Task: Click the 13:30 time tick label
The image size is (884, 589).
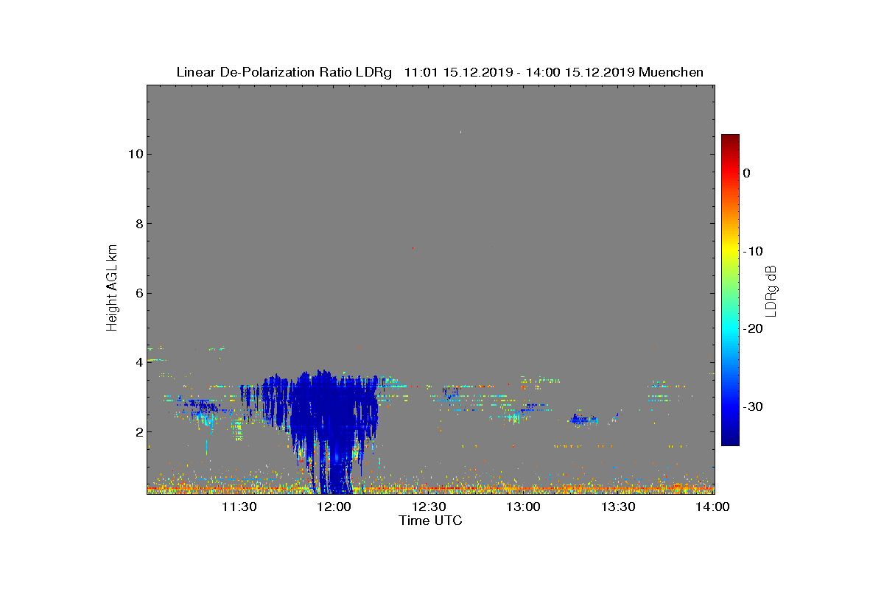Action: [x=618, y=507]
